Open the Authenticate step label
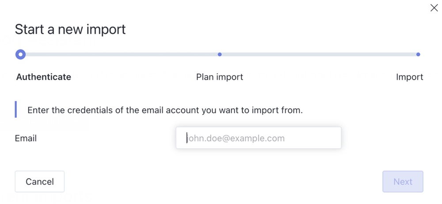Screen dimensions: 442x204 point(44,77)
